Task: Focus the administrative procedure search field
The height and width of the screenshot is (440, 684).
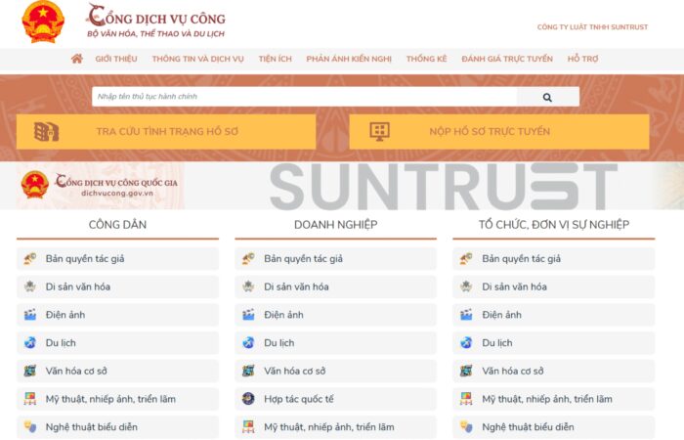Action: [305, 97]
